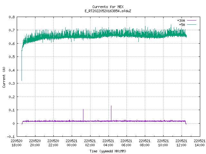
Task: Click the 220521 10:00 x-axis label
Action: point(163,143)
